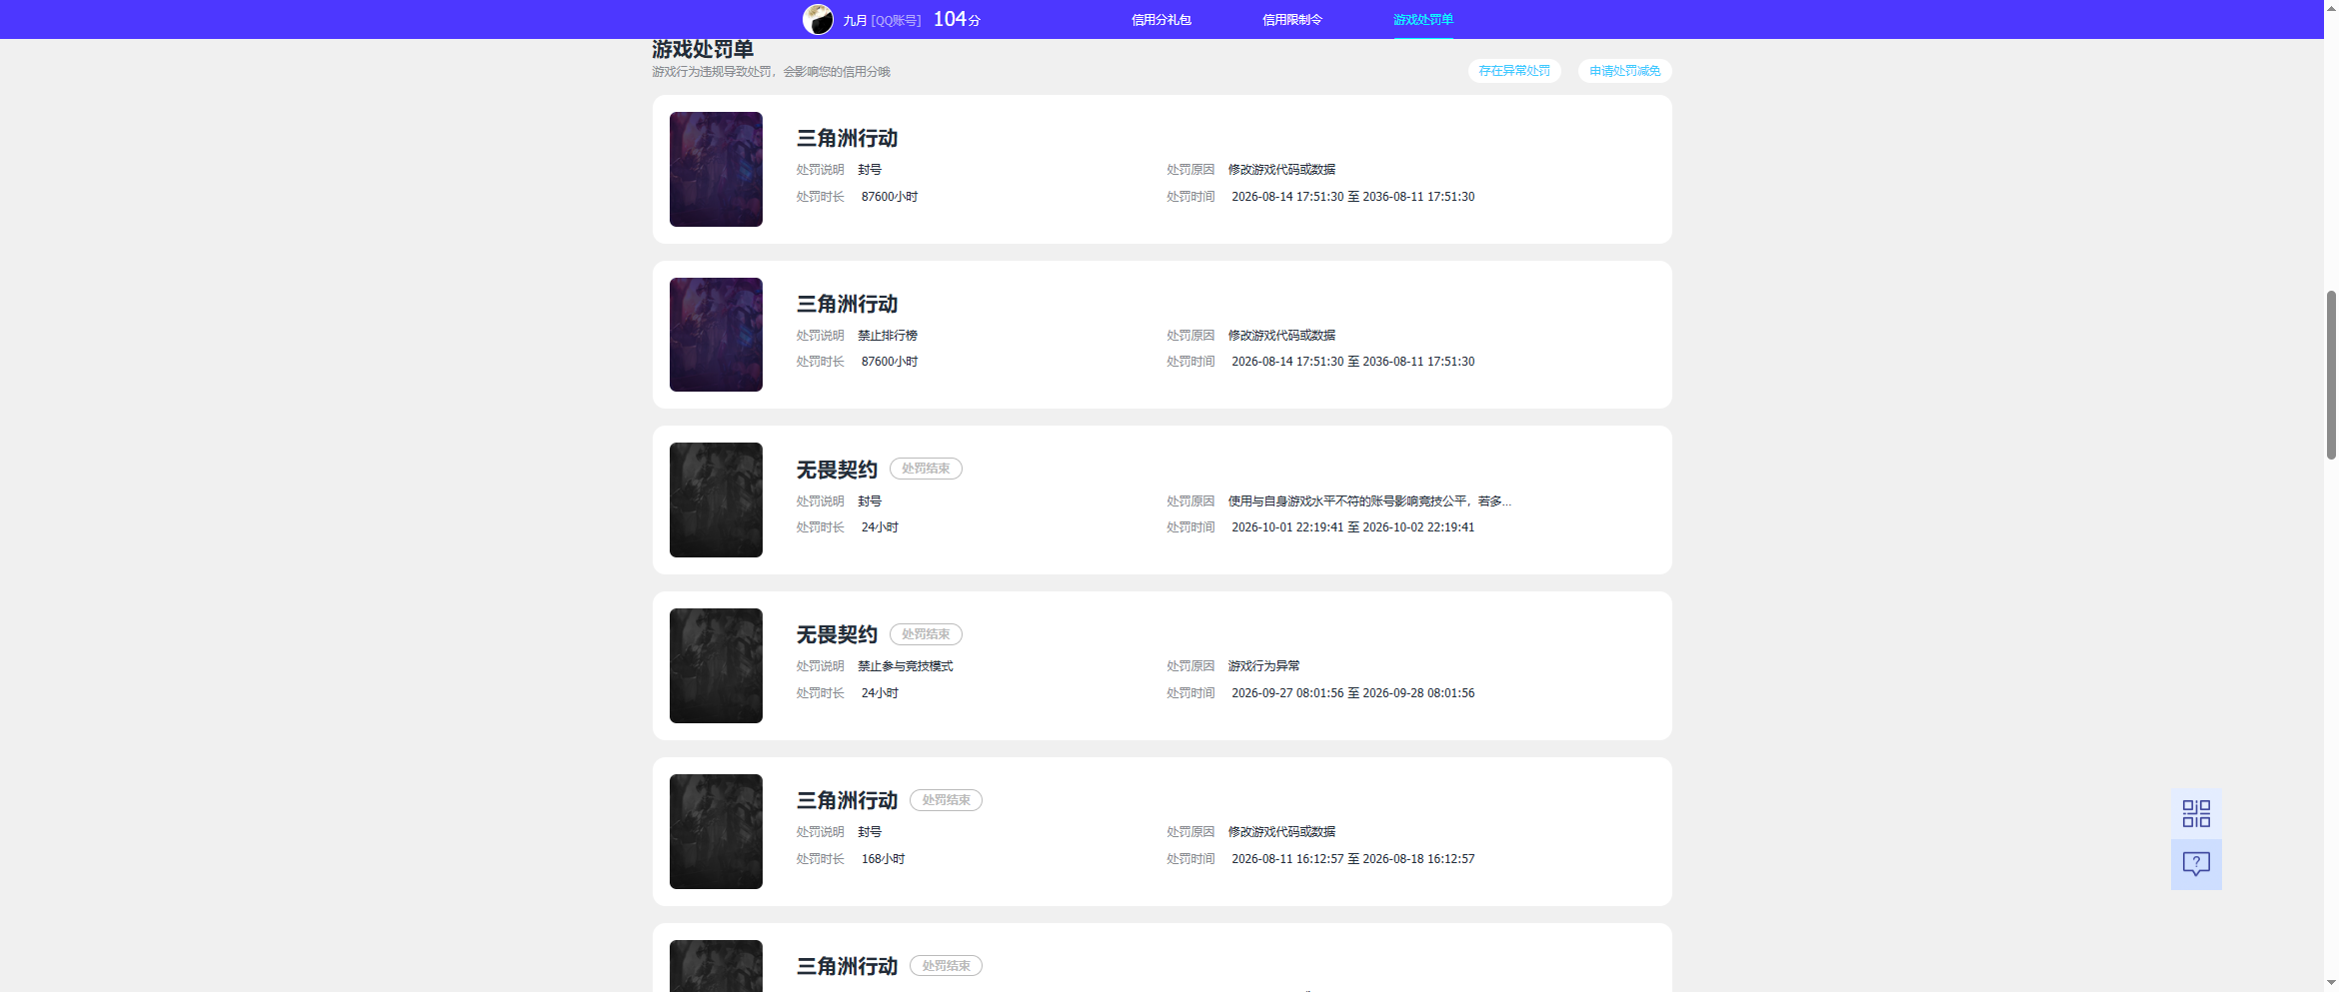Image resolution: width=2339 pixels, height=992 pixels.
Task: Open the cover image of the 三角洲行动 168小时 card
Action: point(716,831)
